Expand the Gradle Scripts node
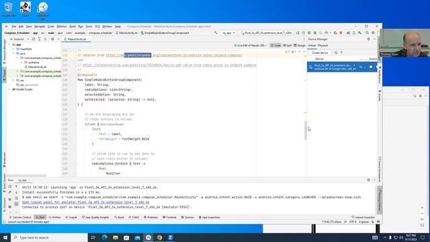Viewport: 430px width, 242px height. tap(10, 89)
